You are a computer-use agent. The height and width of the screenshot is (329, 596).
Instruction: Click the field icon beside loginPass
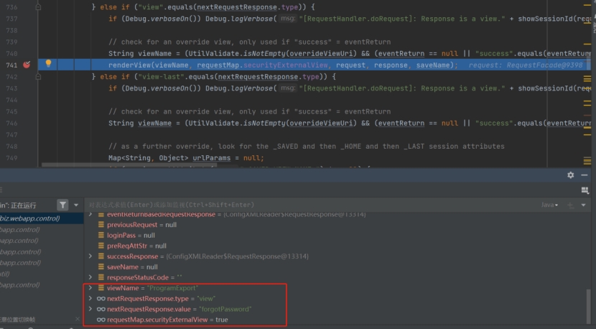[x=101, y=235]
